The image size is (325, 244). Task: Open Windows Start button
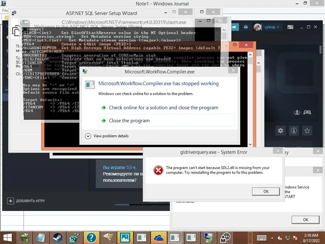[x=8, y=238]
